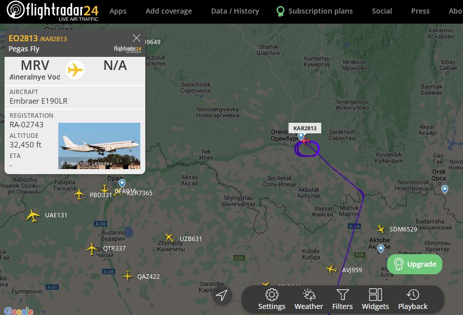
Task: Open the Embraer aircraft photo thumbnail
Action: 99,146
